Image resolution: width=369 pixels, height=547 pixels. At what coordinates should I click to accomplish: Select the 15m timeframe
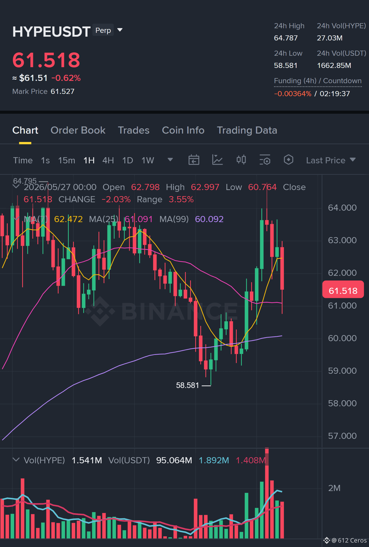click(x=67, y=160)
